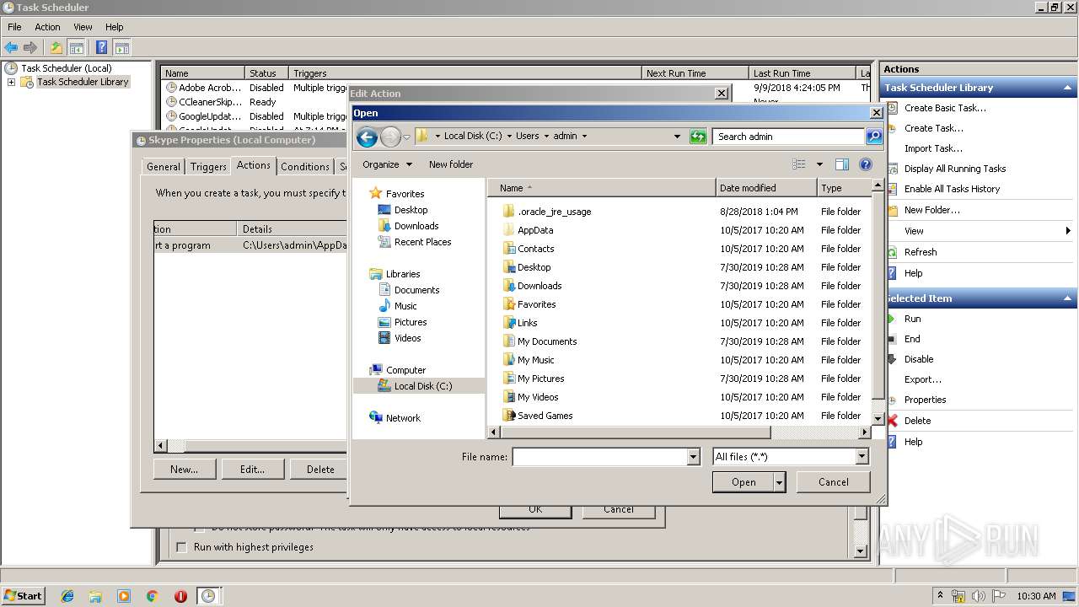
Task: Click the Start button
Action: click(23, 596)
